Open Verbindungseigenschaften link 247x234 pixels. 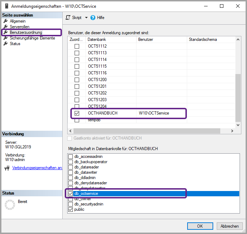point(37,168)
